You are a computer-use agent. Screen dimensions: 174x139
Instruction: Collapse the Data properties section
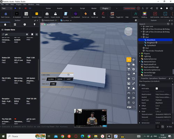click(x=140, y=85)
